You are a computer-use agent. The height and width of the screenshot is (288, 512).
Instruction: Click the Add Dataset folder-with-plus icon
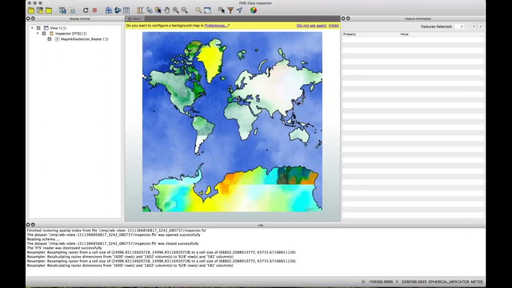[x=40, y=10]
